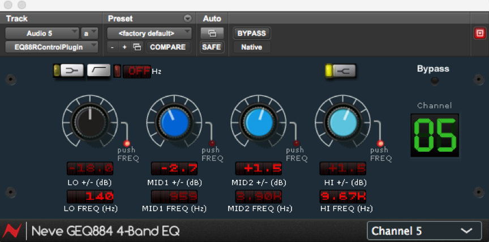The image size is (489, 242).
Task: Click the 'LO +/- (dB)' label
Action: point(90,182)
